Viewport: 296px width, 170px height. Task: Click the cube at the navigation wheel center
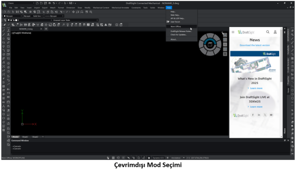pos(209,45)
